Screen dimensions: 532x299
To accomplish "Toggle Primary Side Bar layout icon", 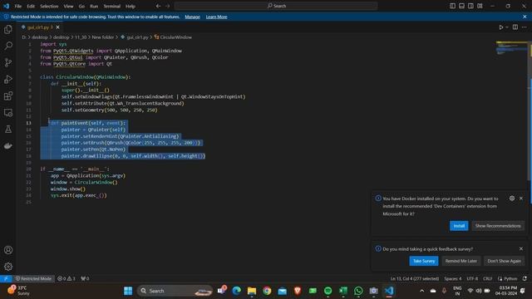I will click(452, 6).
